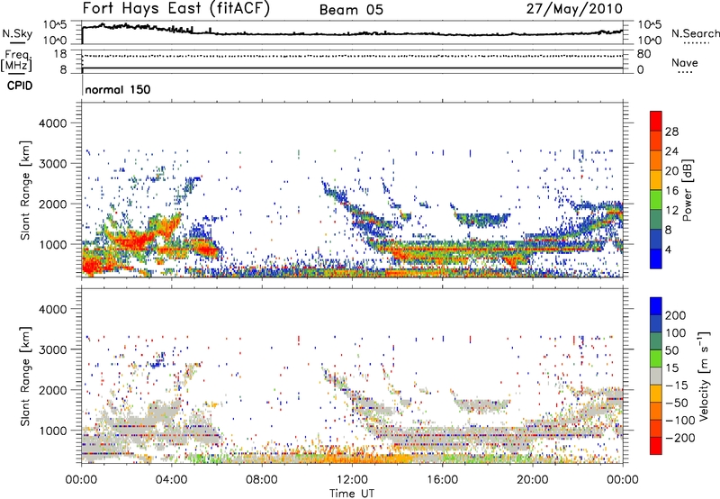Image resolution: width=720 pixels, height=499 pixels.
Task: Click the '3000' tick on the power plot
Action: [52, 164]
